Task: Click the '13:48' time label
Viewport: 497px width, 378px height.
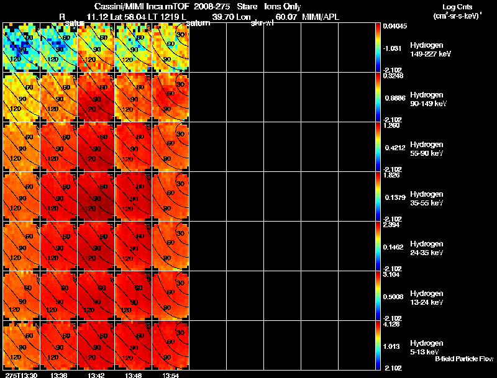Action: click(133, 375)
